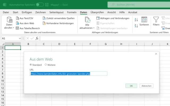The width and height of the screenshot is (170, 106).
Task: Expand the Name Box dropdown arrow
Action: coord(20,38)
